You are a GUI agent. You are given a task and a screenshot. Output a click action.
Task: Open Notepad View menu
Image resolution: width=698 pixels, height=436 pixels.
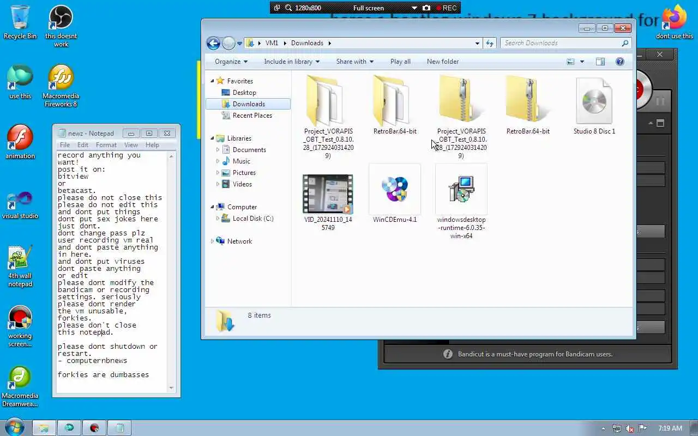(x=131, y=145)
